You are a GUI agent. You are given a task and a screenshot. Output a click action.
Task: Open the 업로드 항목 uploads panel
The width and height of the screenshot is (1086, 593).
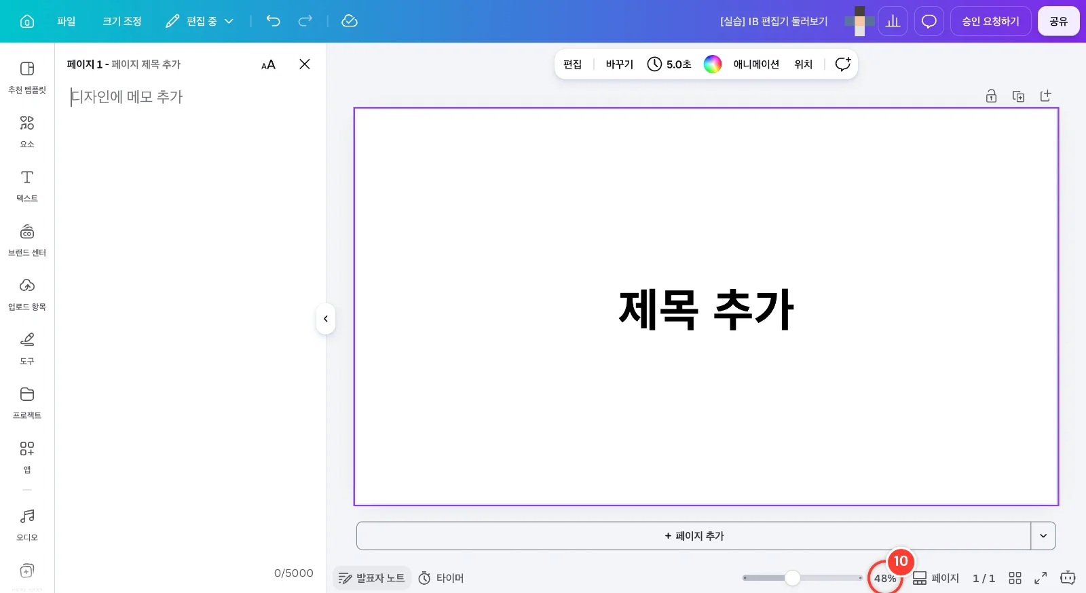coord(27,294)
